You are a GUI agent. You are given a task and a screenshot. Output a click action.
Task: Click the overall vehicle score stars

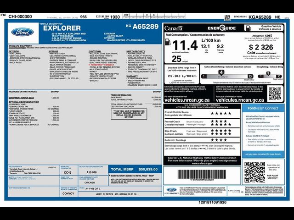(x=221, y=113)
